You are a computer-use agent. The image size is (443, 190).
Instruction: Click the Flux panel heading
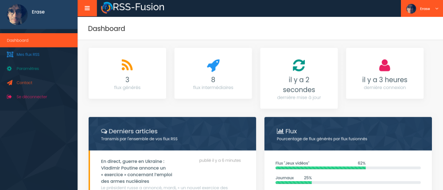point(291,131)
